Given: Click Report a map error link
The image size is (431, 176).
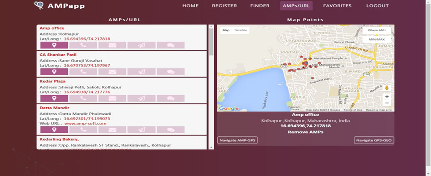Looking at the screenshot, I should 379,110.
